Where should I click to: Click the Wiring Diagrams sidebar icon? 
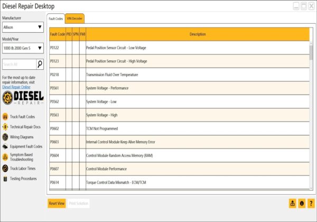click(5, 137)
